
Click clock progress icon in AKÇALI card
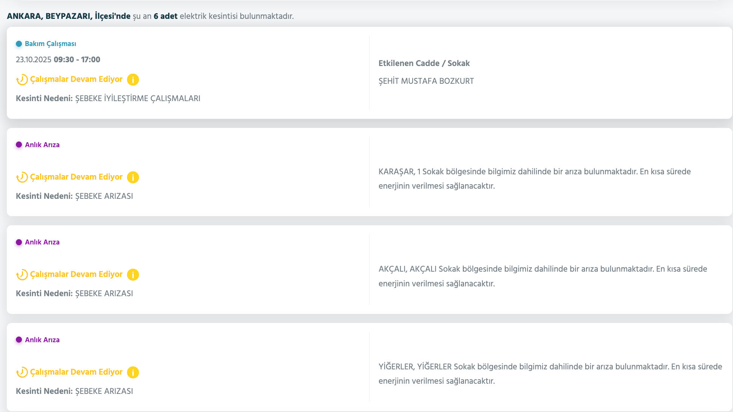[x=22, y=275]
